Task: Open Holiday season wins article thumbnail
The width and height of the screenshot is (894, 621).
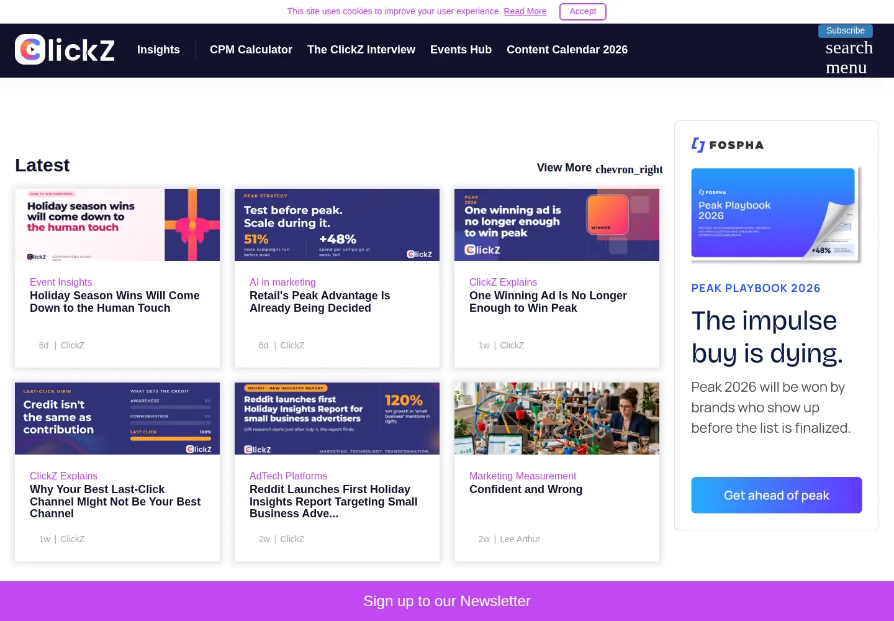Action: [x=117, y=225]
